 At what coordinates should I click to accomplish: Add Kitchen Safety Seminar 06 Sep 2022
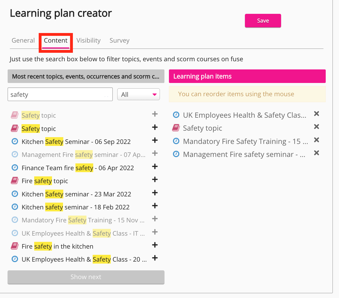(155, 140)
